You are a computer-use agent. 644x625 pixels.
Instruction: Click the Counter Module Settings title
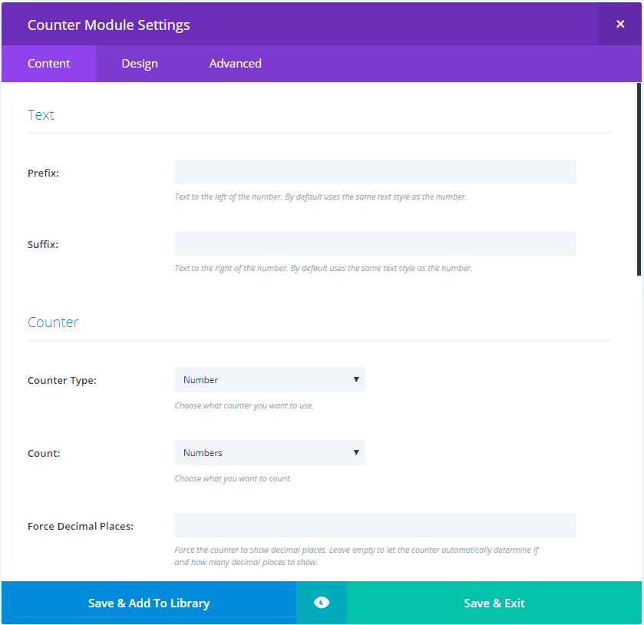click(x=109, y=25)
